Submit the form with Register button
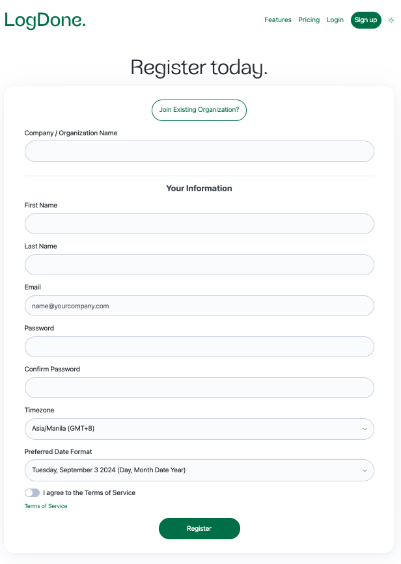The width and height of the screenshot is (401, 564). [199, 528]
